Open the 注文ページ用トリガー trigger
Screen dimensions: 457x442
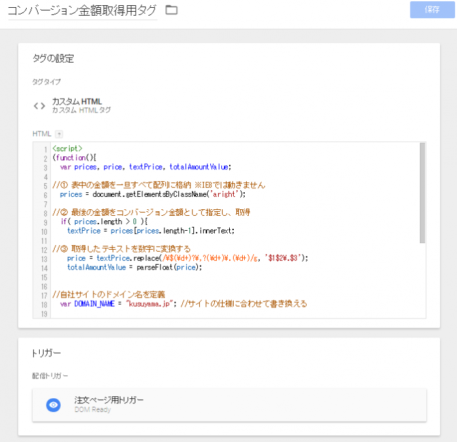[x=109, y=400]
